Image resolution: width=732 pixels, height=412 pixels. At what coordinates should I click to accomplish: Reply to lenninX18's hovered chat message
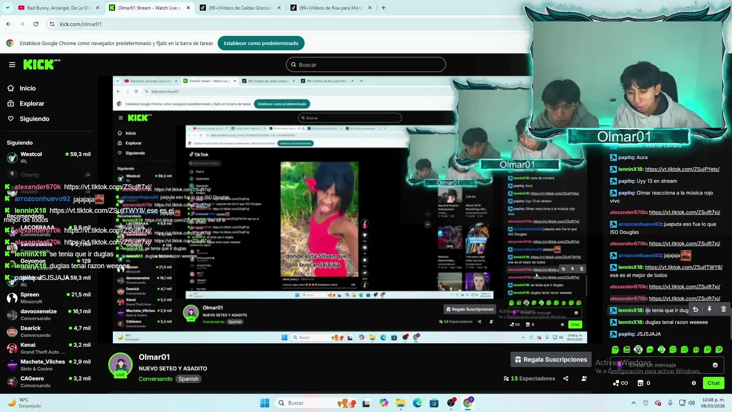click(695, 310)
